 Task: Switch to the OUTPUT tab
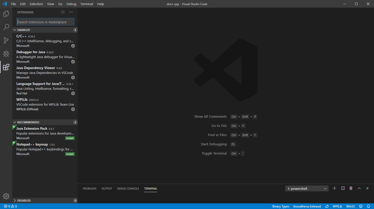pos(107,189)
